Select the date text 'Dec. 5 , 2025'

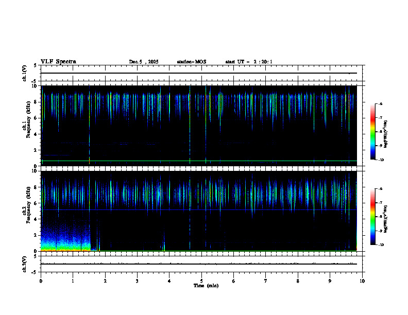click(x=144, y=62)
